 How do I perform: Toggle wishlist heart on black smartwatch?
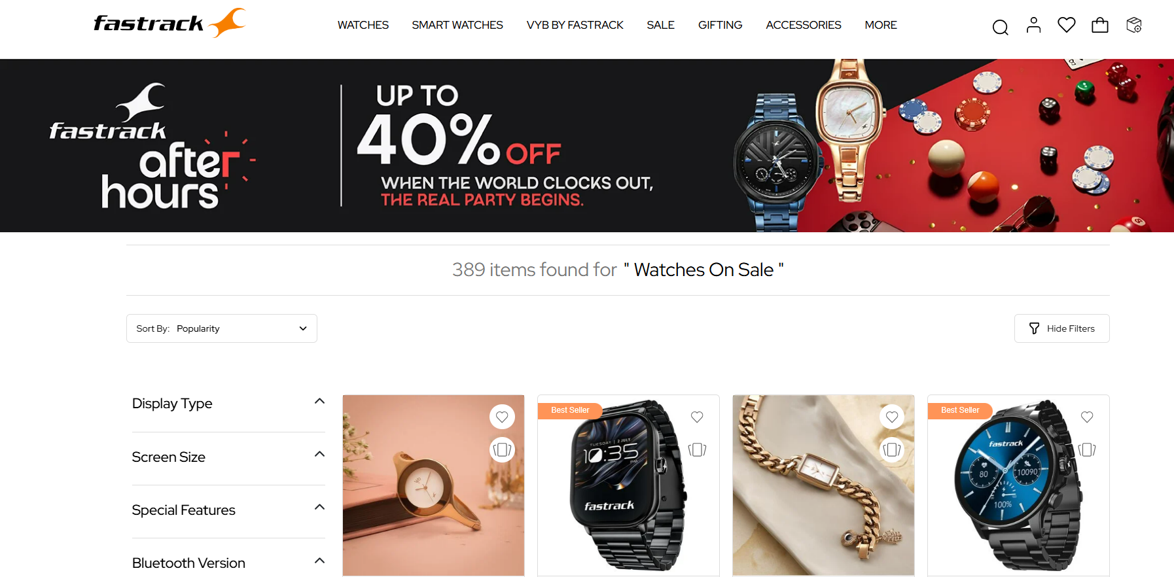click(x=697, y=417)
